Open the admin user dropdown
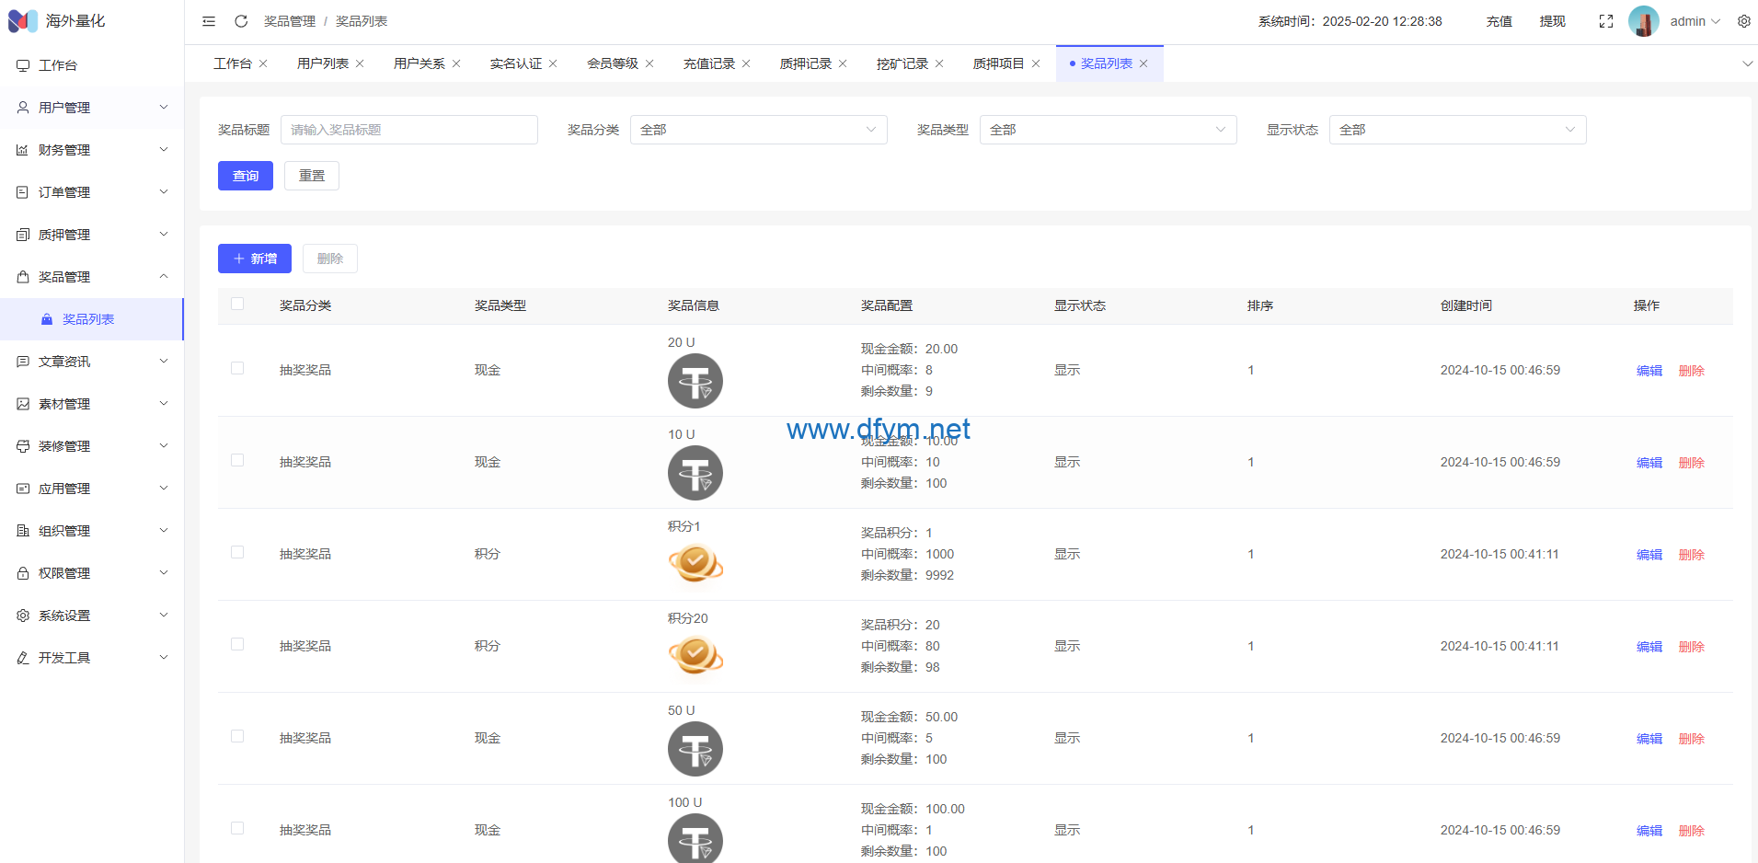 (x=1695, y=21)
